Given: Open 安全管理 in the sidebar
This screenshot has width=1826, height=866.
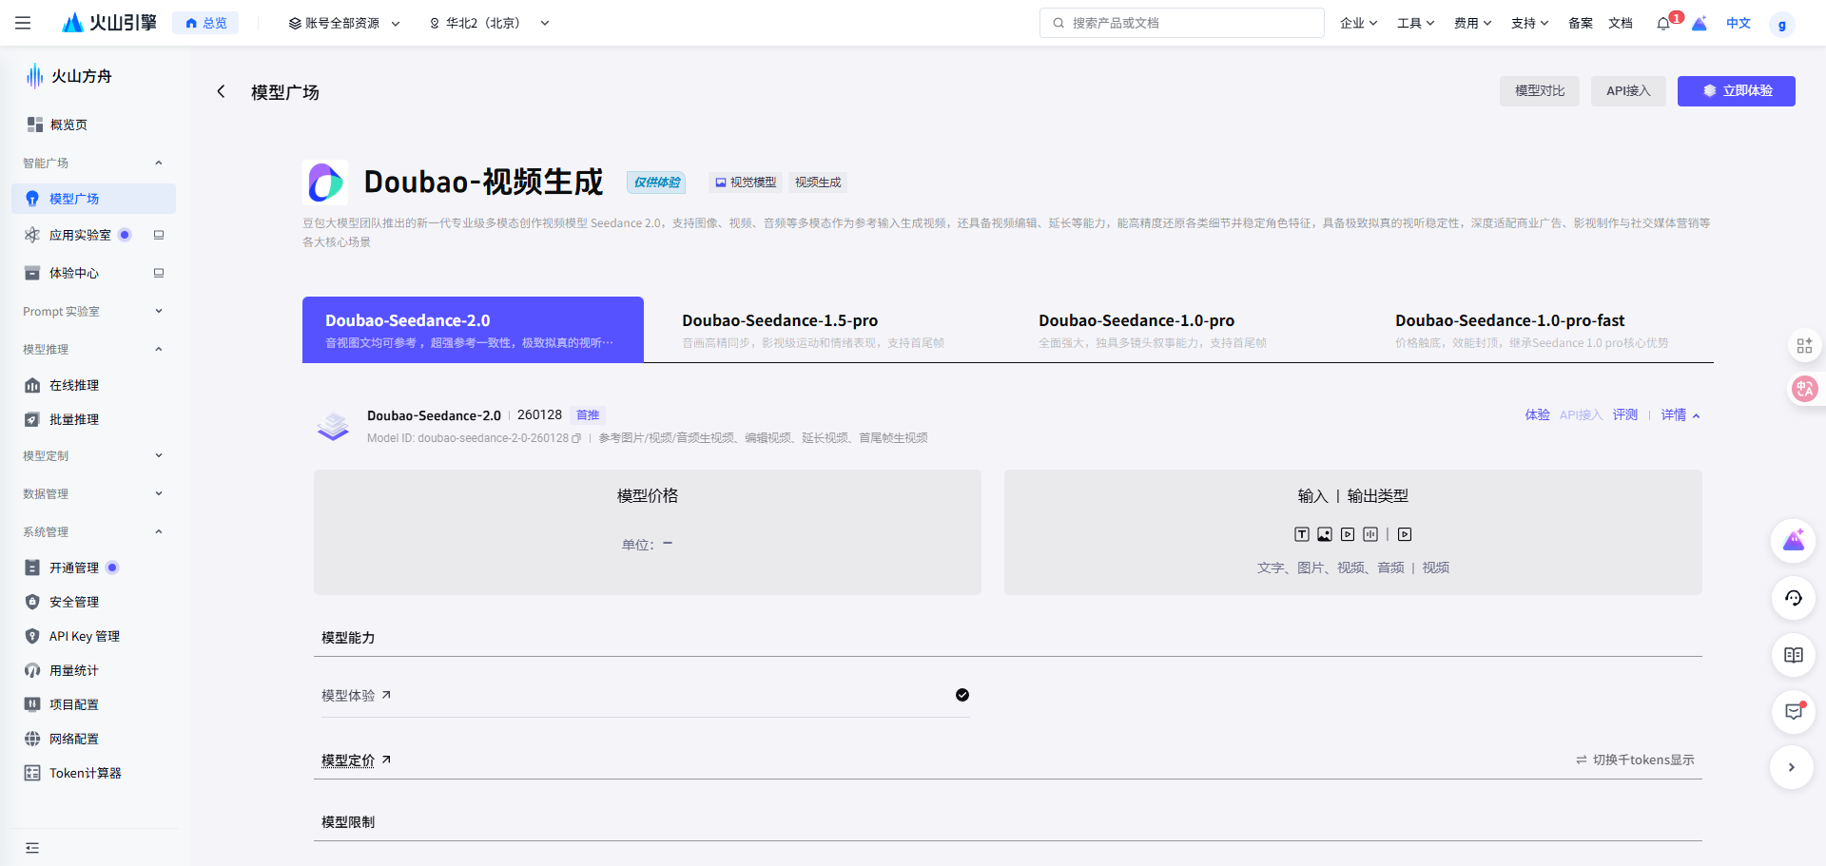Looking at the screenshot, I should pos(93,602).
